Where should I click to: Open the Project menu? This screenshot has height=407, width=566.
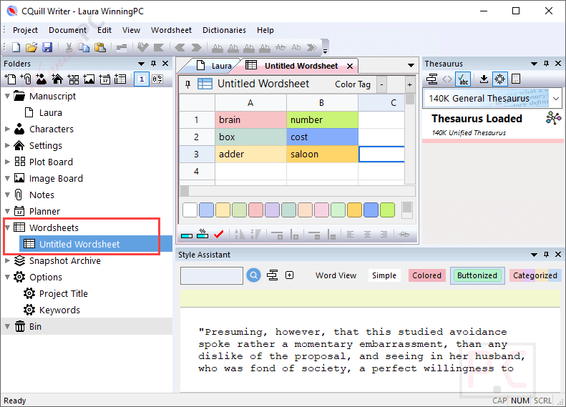point(25,30)
